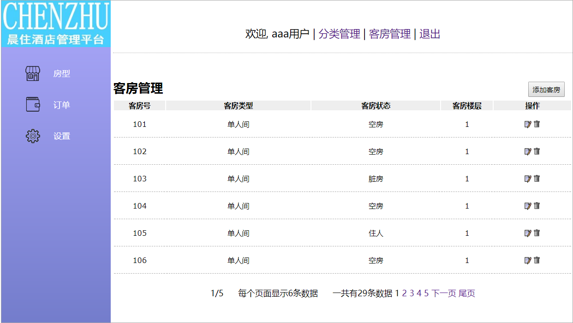Click the 操作 column header

[532, 106]
